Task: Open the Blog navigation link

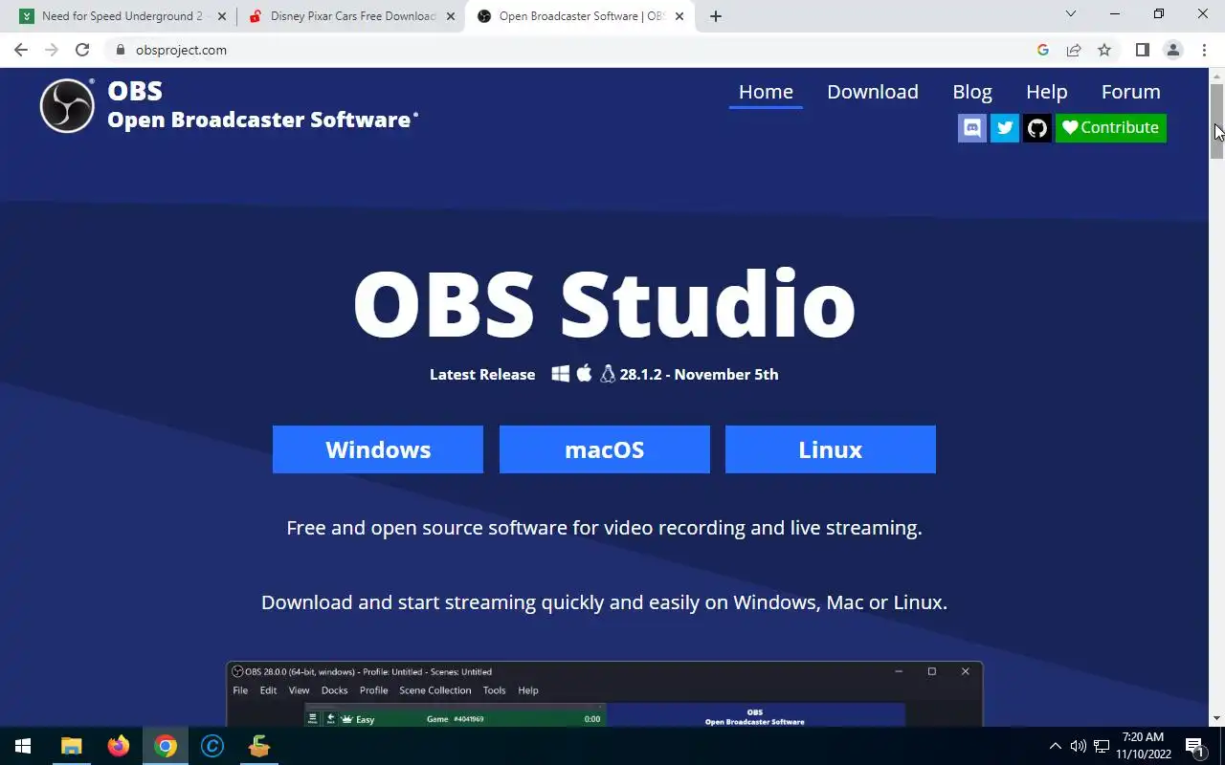Action: point(972,92)
